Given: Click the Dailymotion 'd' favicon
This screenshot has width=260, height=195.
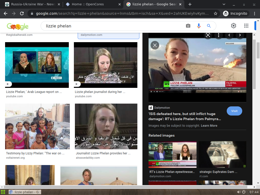Looking at the screenshot, I should click(x=151, y=108).
